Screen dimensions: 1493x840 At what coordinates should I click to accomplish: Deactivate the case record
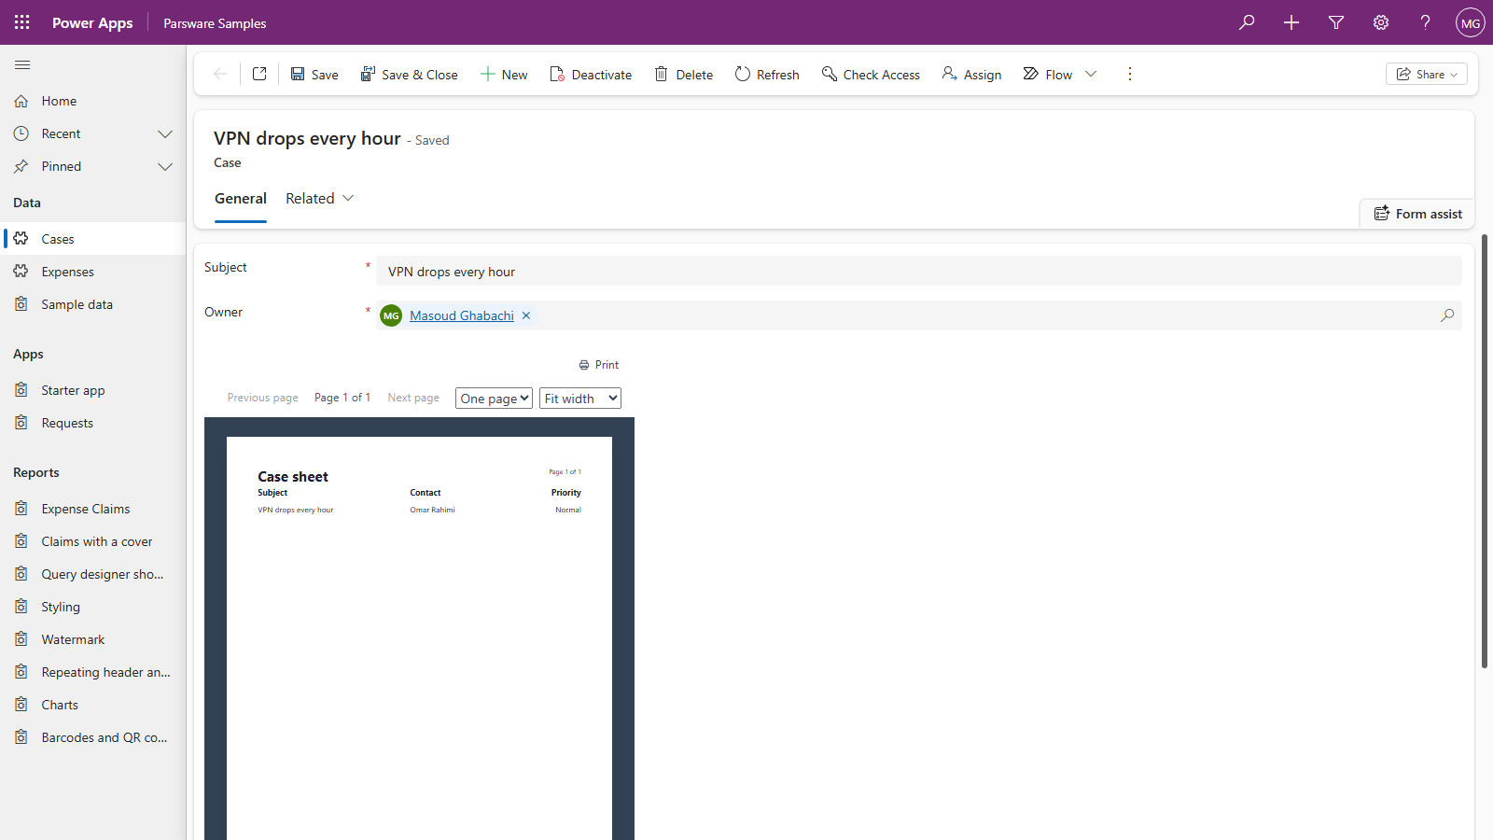point(591,74)
